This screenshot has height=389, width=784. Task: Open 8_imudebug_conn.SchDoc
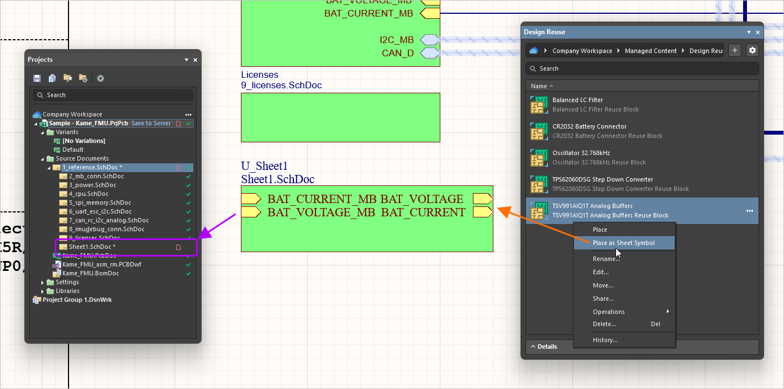[107, 229]
